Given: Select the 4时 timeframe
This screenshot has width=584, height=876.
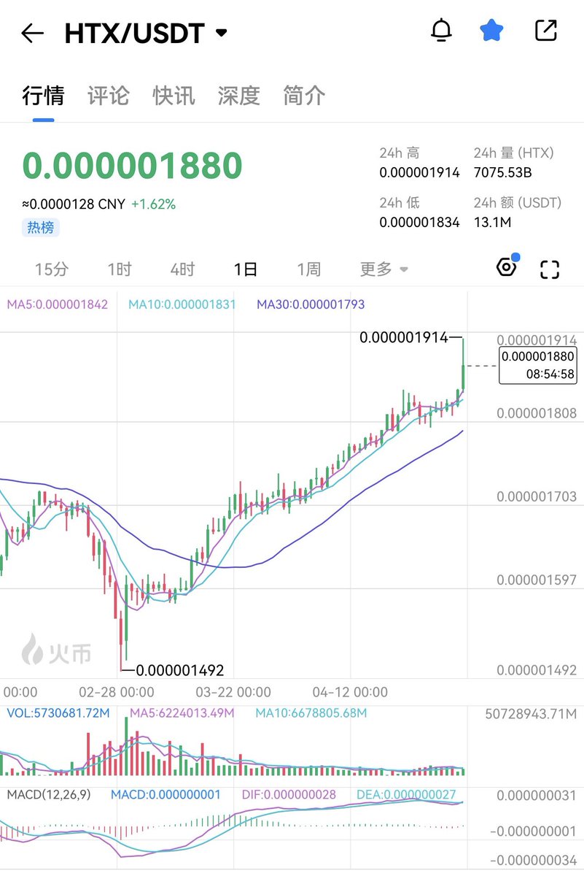Looking at the screenshot, I should [182, 269].
